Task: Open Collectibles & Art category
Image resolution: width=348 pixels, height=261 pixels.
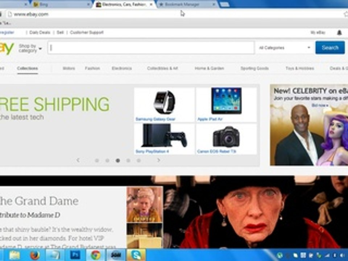Action: pyautogui.click(x=162, y=69)
